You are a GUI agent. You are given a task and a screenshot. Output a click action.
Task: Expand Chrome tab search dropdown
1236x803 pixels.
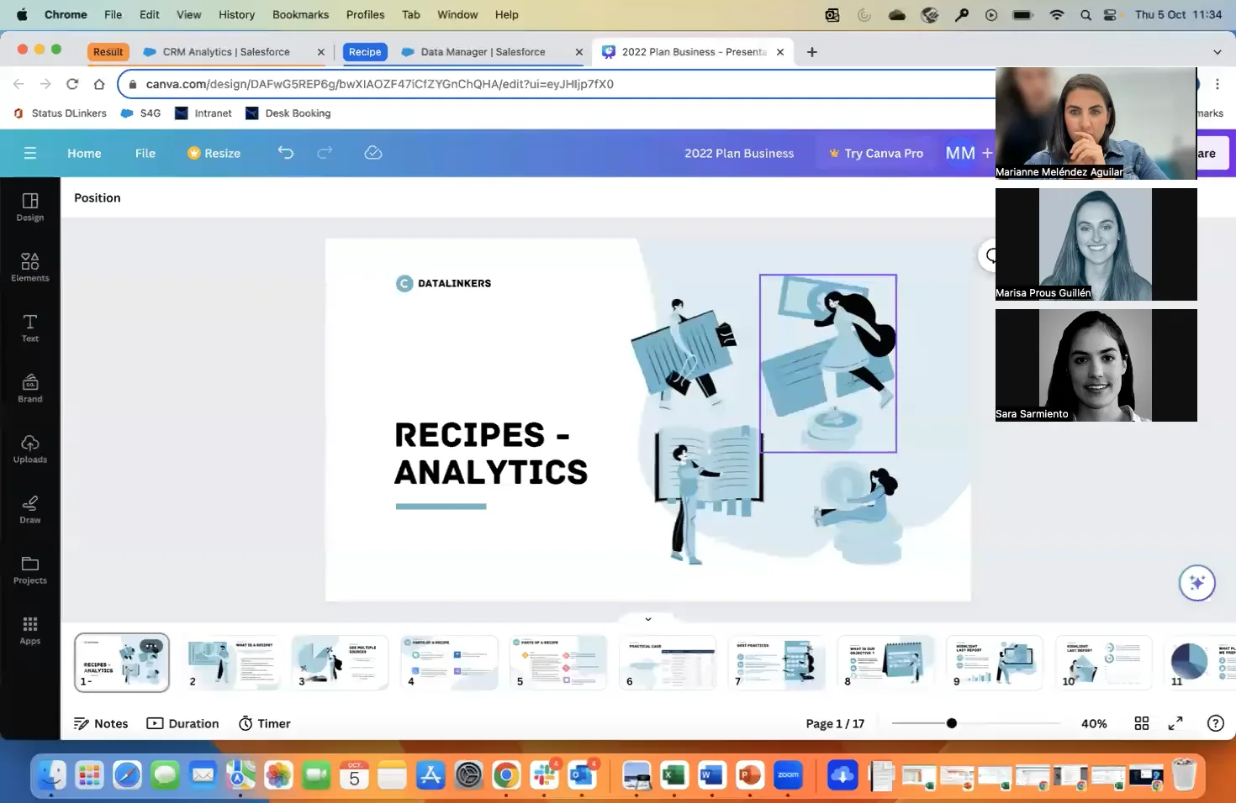pyautogui.click(x=1218, y=52)
